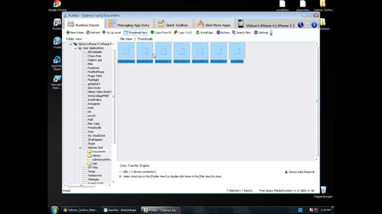Expand the Kik tree node
This screenshot has height=214, width=382.
pyautogui.click(x=80, y=112)
